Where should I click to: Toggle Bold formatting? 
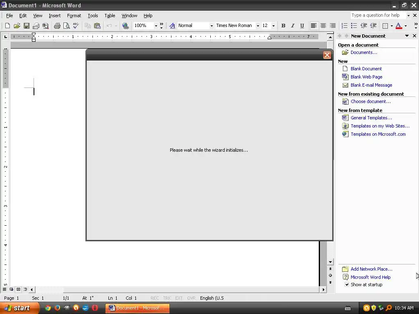tap(283, 26)
